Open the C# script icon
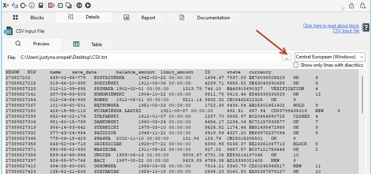 [x=23, y=5]
